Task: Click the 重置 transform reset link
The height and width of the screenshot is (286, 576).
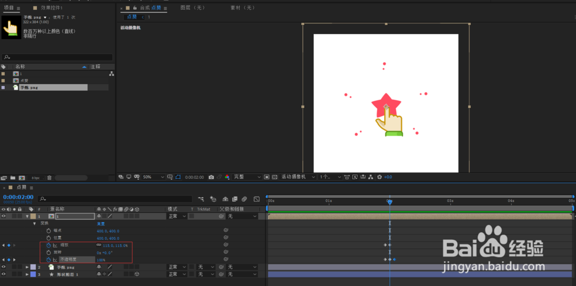Action: tap(101, 224)
